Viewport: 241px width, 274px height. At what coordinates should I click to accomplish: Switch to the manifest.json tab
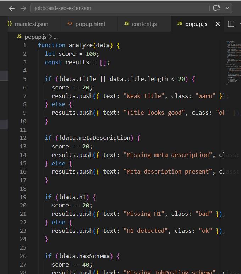[31, 24]
